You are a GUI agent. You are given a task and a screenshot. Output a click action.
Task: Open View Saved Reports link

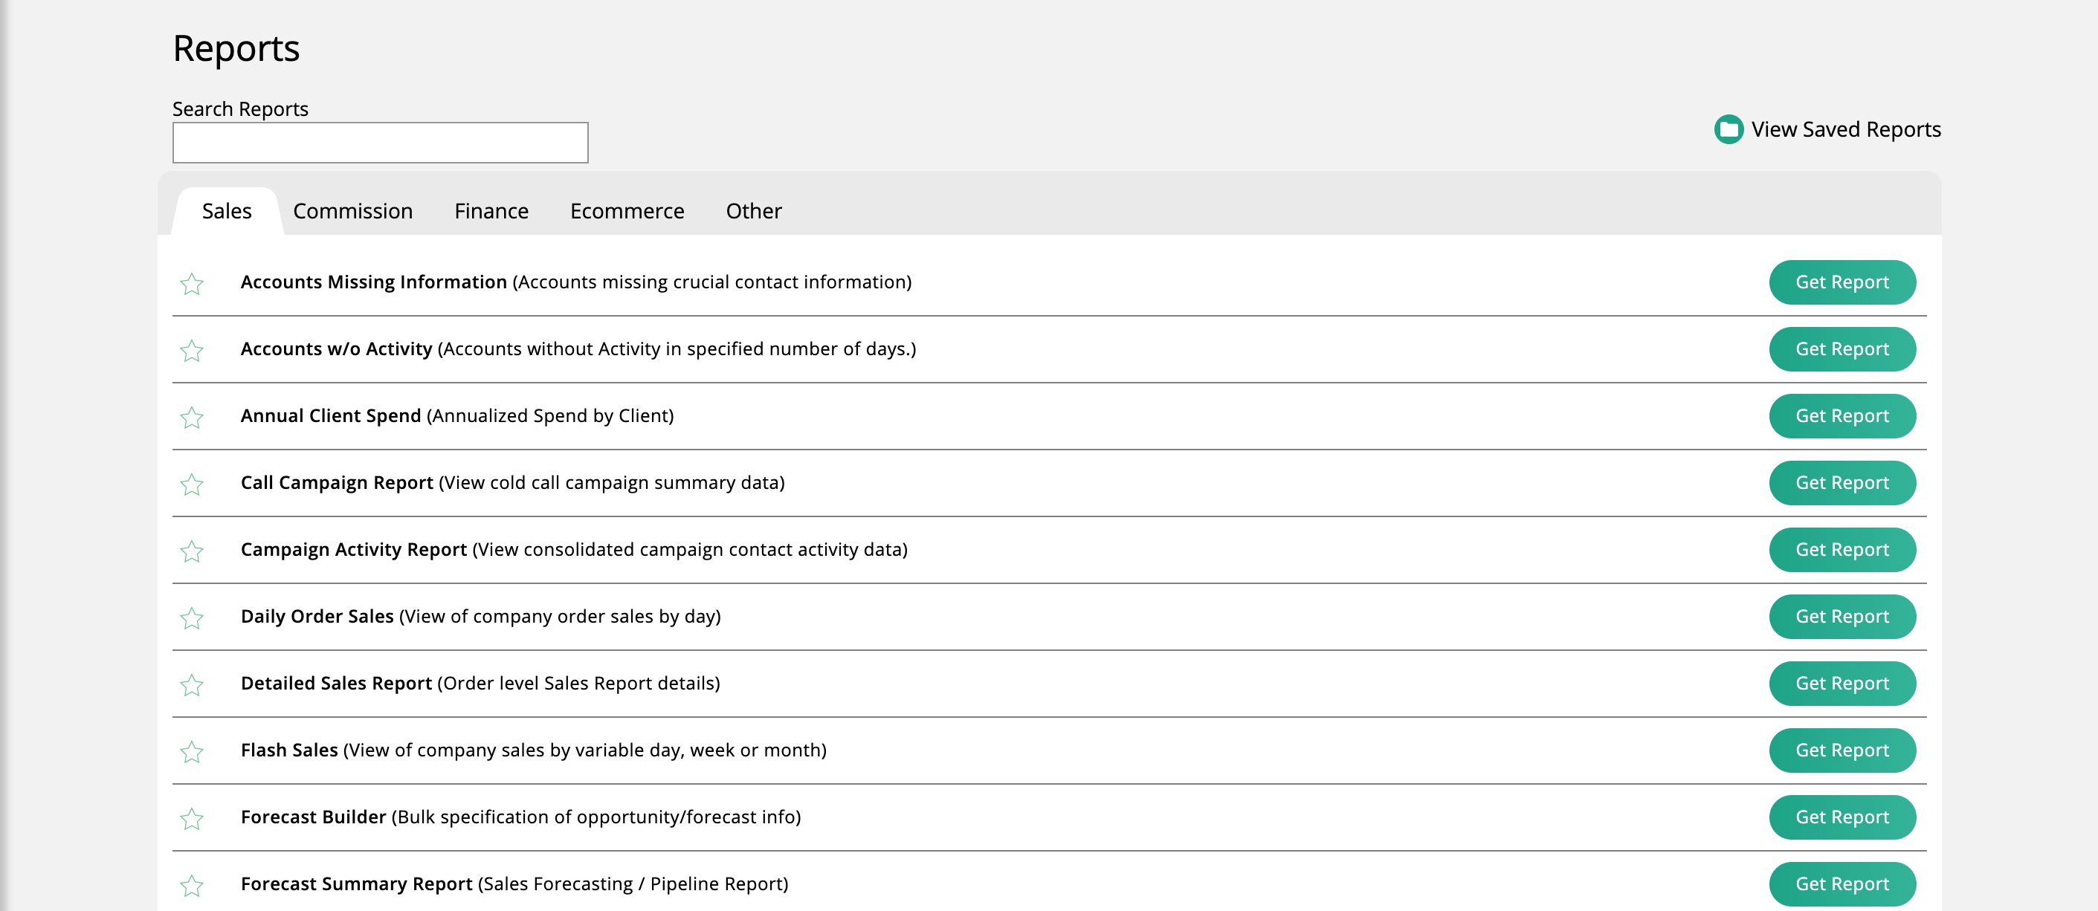pos(1845,129)
